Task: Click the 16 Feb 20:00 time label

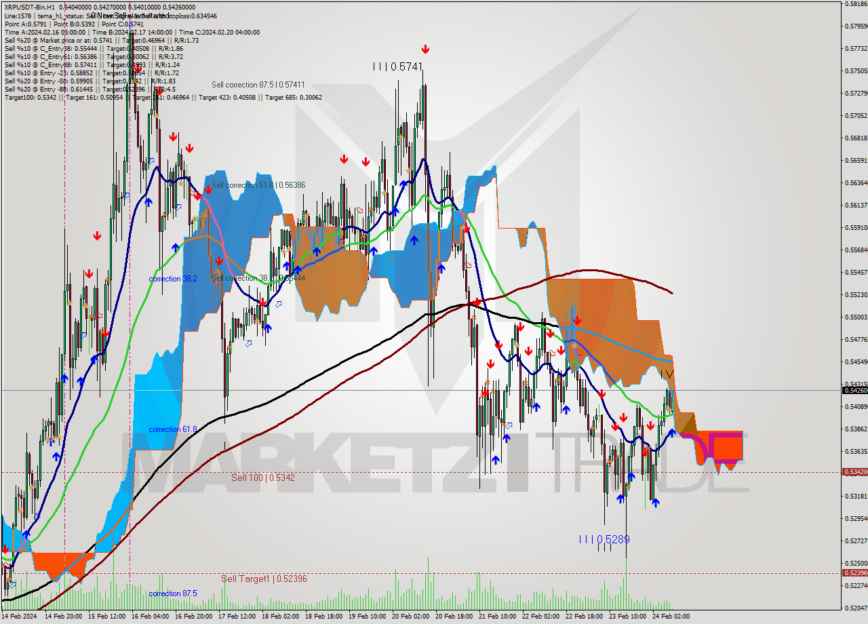Action: click(193, 617)
